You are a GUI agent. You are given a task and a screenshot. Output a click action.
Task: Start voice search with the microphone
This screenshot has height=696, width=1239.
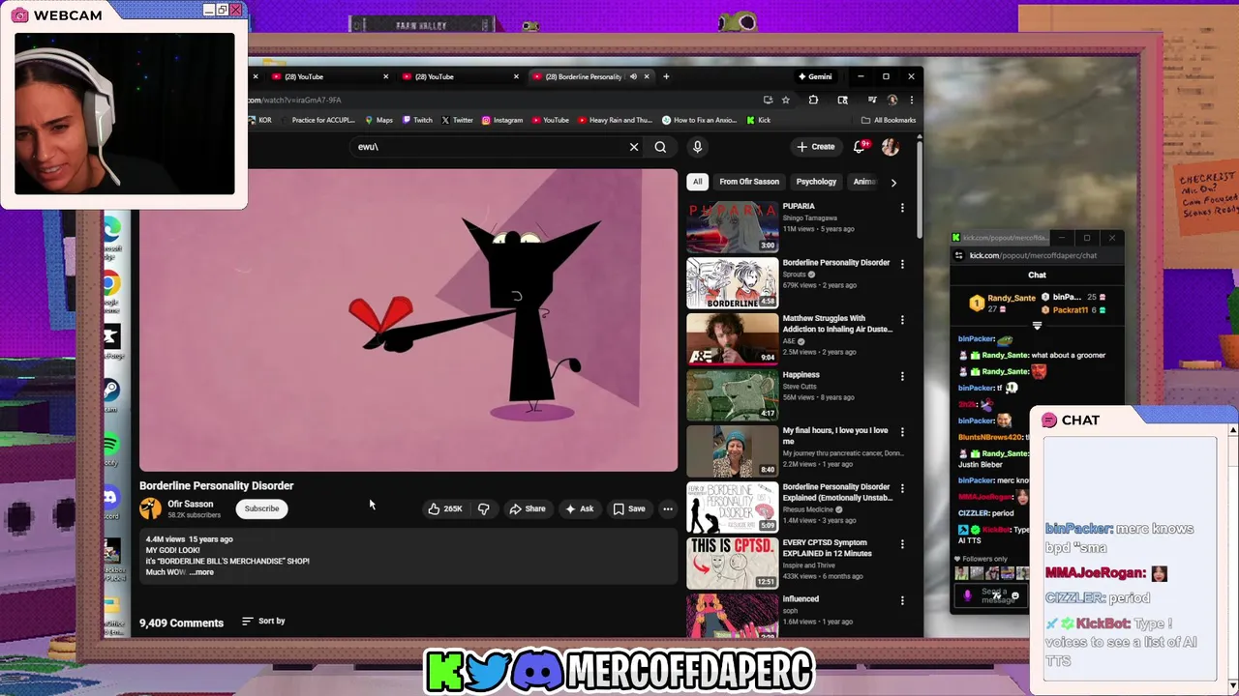tap(697, 147)
